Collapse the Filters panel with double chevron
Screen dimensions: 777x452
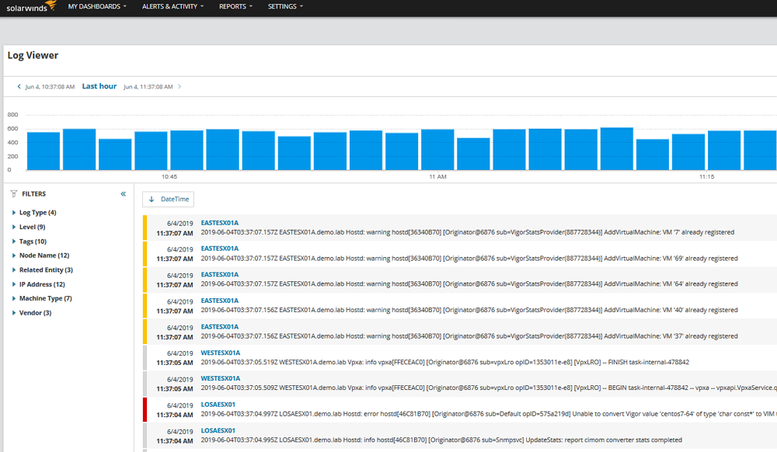pyautogui.click(x=124, y=194)
